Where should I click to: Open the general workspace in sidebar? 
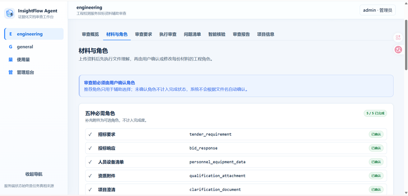pyautogui.click(x=34, y=47)
